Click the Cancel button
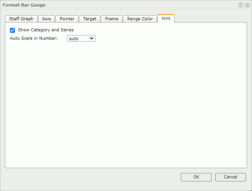The image size is (252, 191). pyautogui.click(x=231, y=177)
